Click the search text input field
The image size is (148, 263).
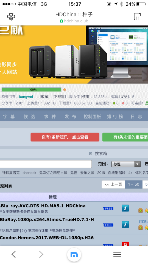(x=46, y=164)
